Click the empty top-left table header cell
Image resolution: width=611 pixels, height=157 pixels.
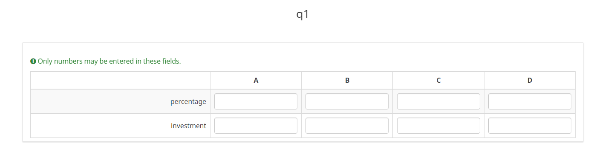pos(120,80)
